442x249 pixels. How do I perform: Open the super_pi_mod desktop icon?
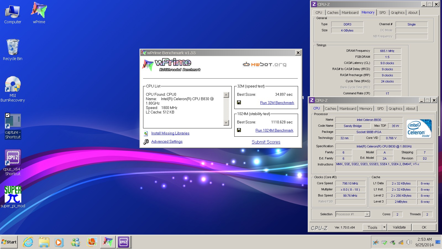(x=13, y=196)
